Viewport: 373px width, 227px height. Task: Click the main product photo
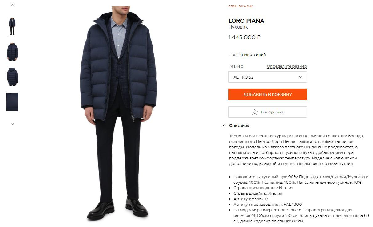click(118, 113)
